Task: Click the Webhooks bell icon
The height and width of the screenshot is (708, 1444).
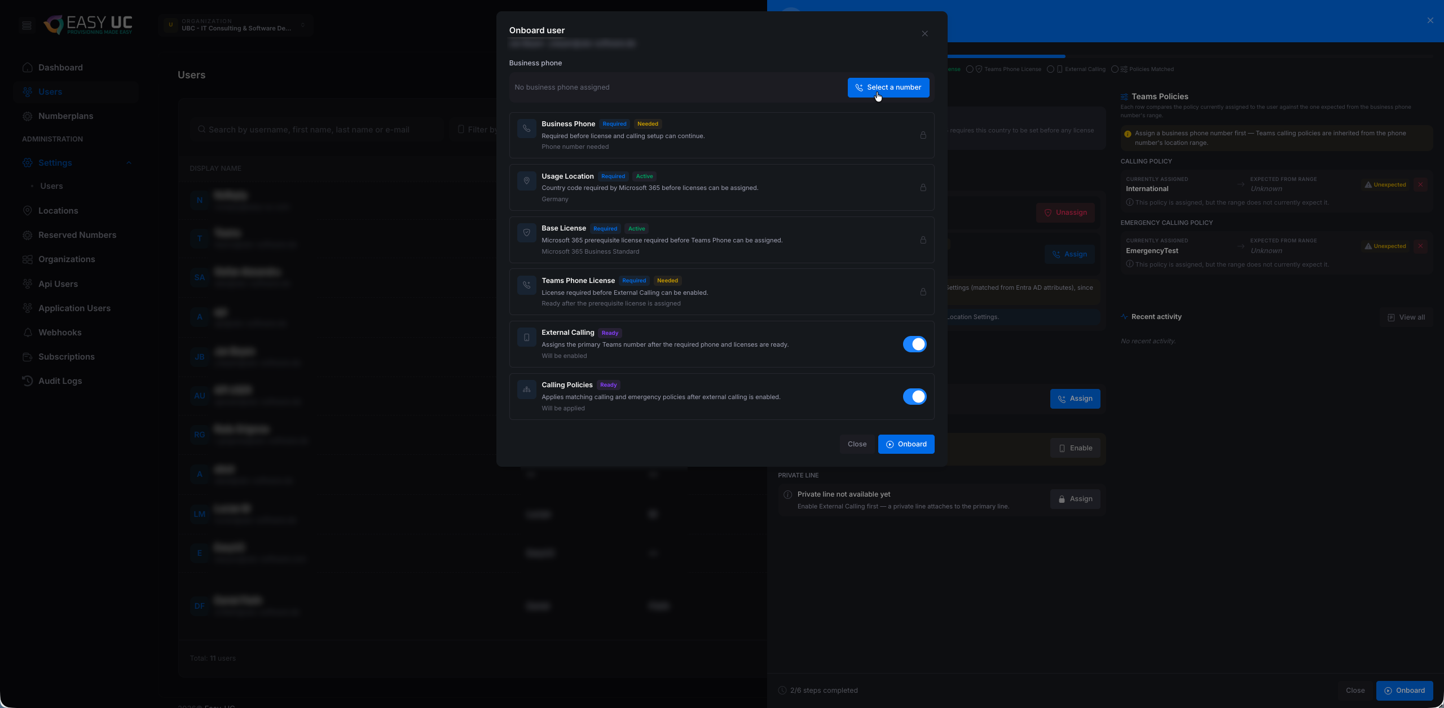Action: point(27,333)
